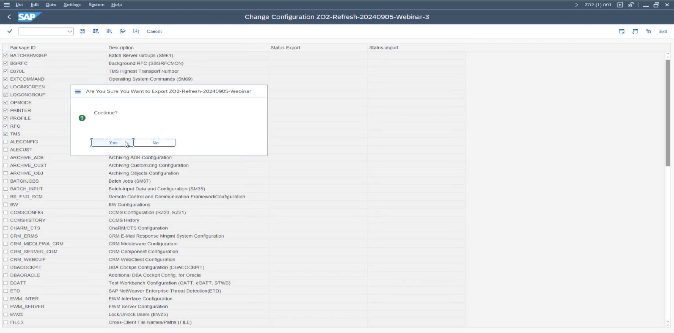The width and height of the screenshot is (674, 333).
Task: Click the SAP back arrow
Action: [x=9, y=17]
